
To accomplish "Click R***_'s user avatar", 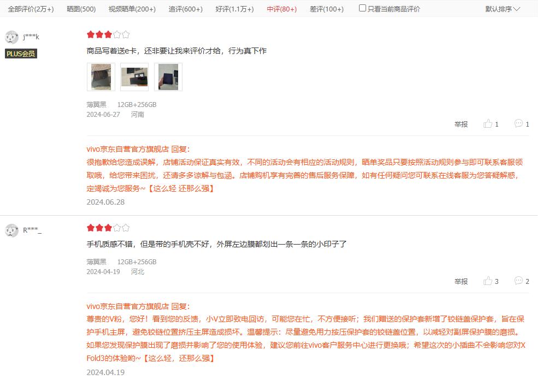I will pyautogui.click(x=11, y=230).
